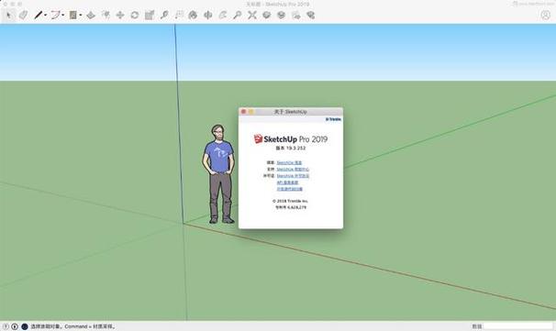The width and height of the screenshot is (556, 331).
Task: Activate the Line pencil tool
Action: [x=38, y=16]
